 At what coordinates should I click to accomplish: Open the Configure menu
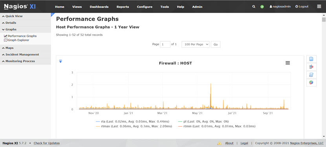click(x=145, y=7)
